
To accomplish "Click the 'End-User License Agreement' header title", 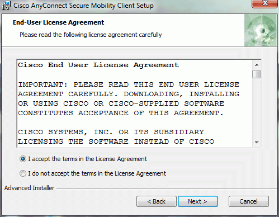I will 58,22.
